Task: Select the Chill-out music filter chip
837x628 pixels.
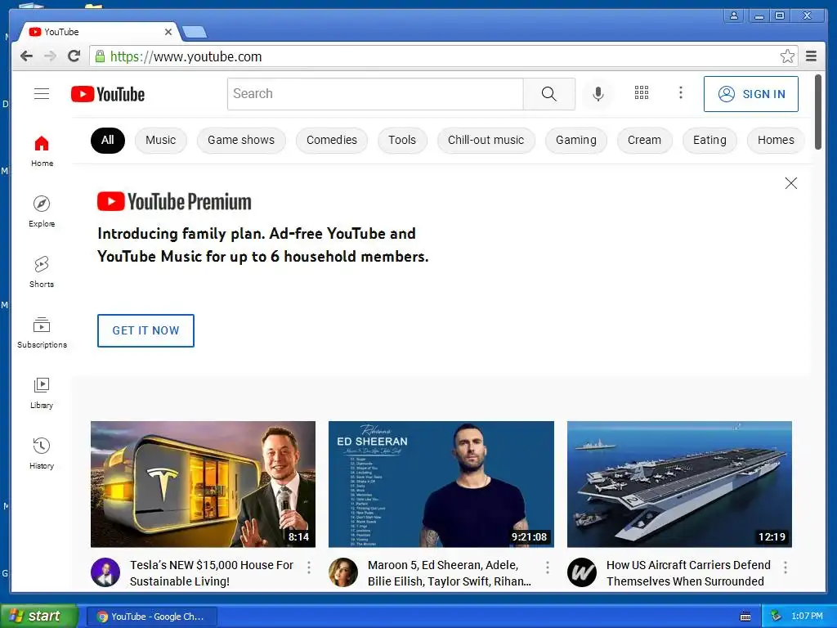Action: click(486, 141)
